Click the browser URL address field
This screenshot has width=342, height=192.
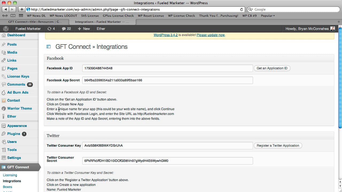point(135,9)
